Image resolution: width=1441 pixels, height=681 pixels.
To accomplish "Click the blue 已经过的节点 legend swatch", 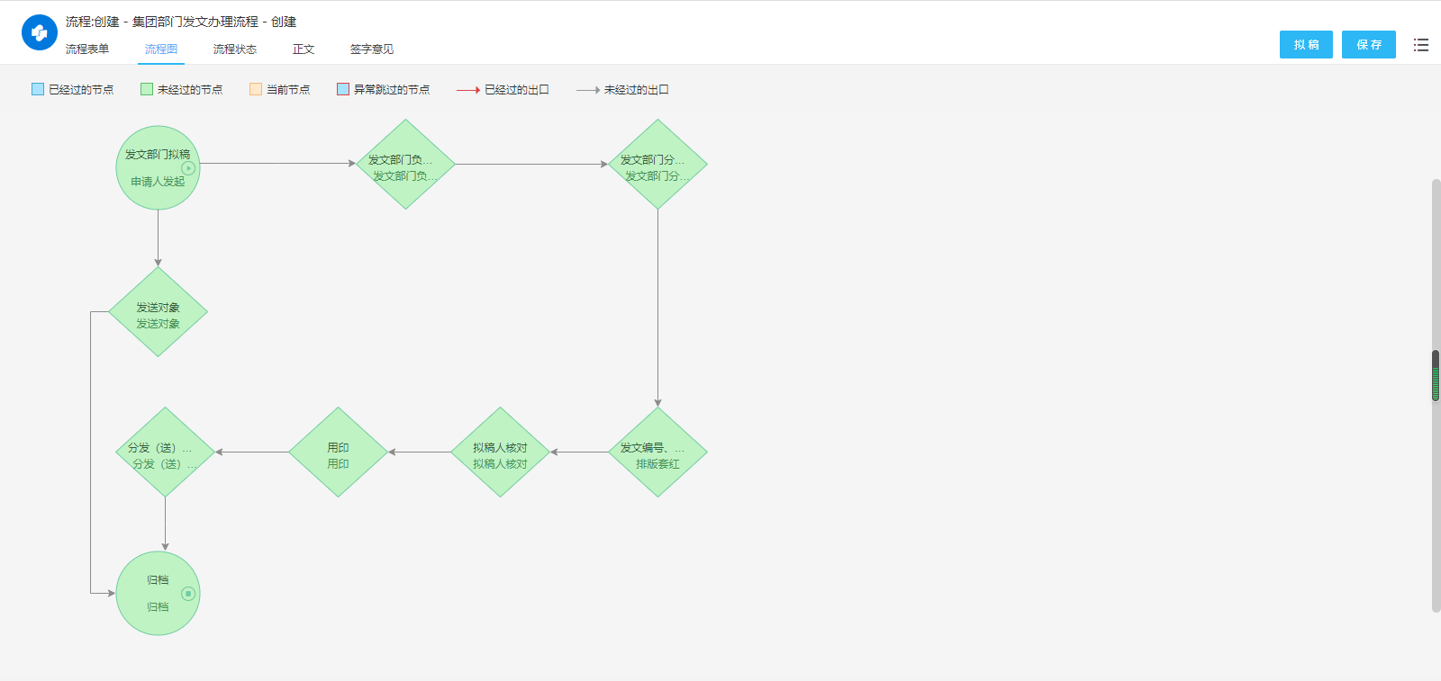I will pos(38,89).
